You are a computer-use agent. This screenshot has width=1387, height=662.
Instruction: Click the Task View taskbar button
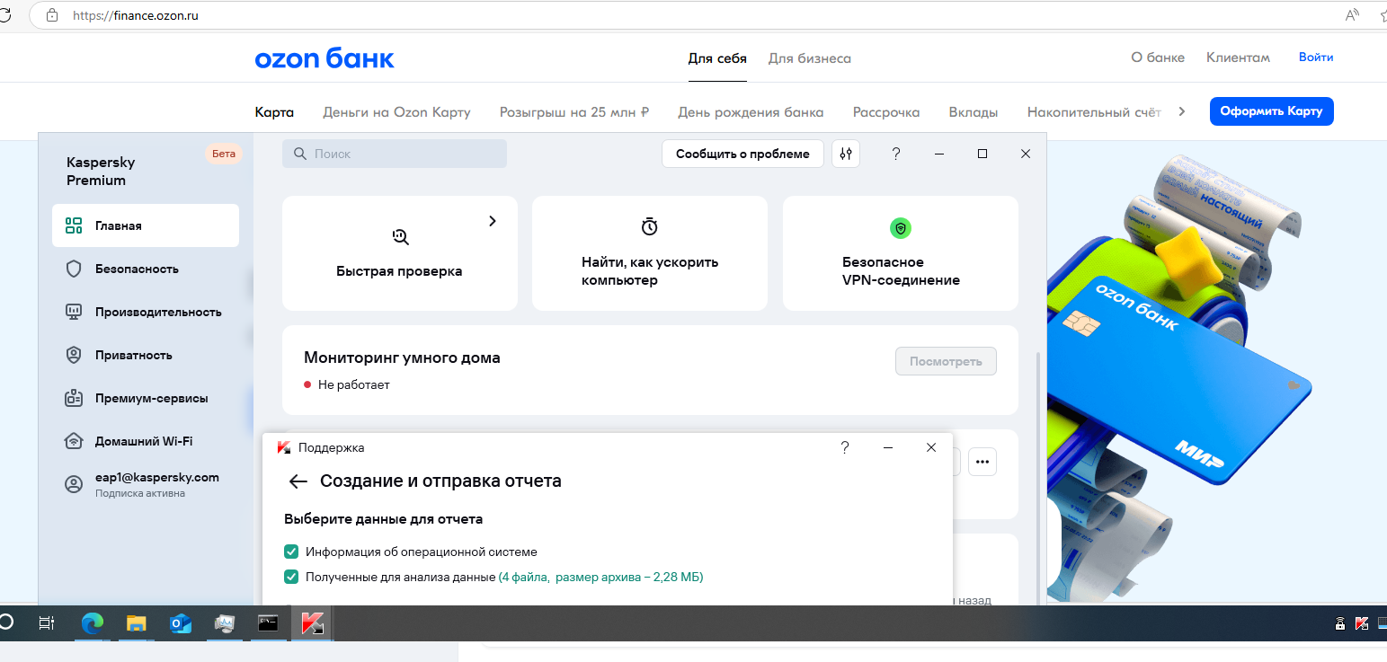coord(47,623)
